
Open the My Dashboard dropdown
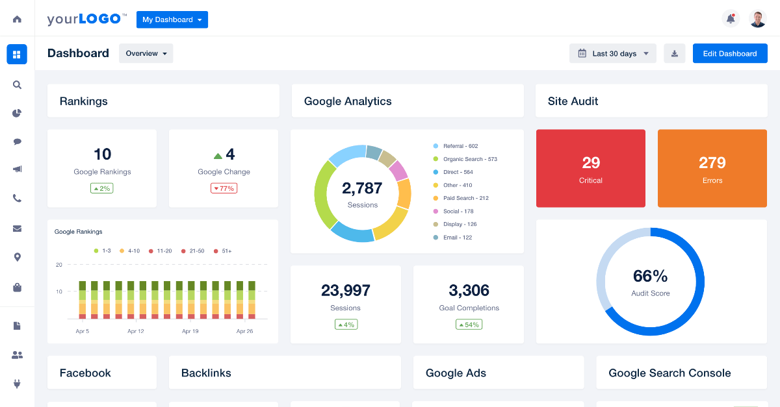pos(172,19)
